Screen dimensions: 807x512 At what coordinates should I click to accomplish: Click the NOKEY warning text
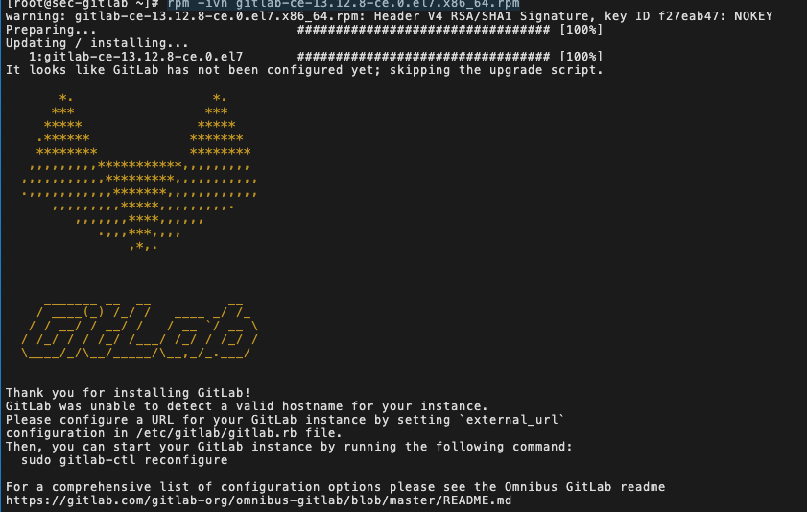(x=753, y=16)
